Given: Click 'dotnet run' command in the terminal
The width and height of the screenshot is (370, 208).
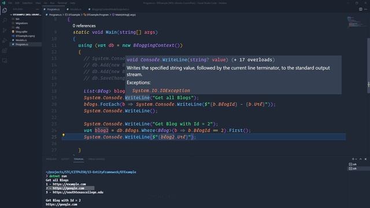Looking at the screenshot, I should pos(58,176).
